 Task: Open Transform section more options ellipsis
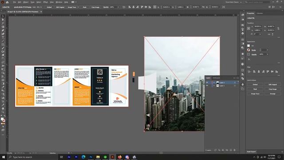(x=279, y=37)
